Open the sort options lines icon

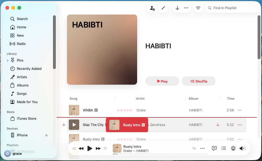click(198, 8)
